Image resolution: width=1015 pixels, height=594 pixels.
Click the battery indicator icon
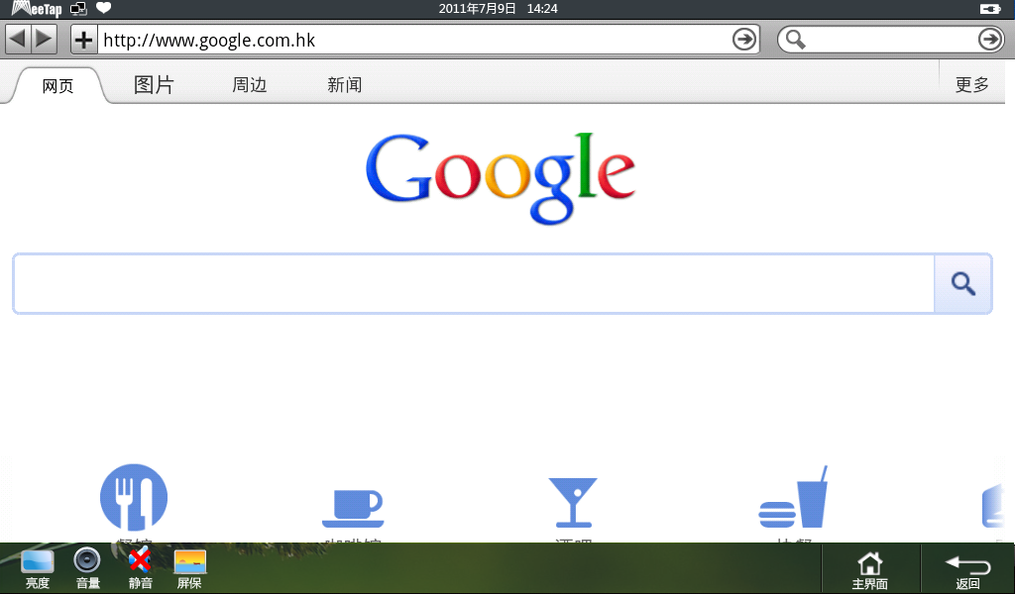point(990,8)
